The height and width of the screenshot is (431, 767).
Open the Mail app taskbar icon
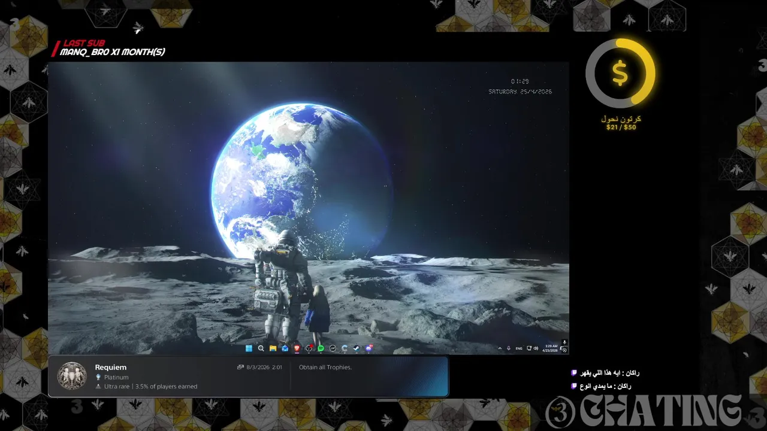click(x=285, y=348)
